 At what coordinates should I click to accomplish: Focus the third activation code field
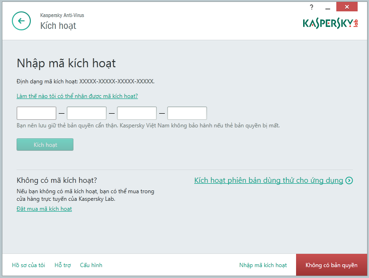pyautogui.click(x=137, y=113)
